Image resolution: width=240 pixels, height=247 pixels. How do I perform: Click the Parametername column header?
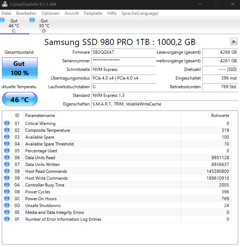coord(102,116)
